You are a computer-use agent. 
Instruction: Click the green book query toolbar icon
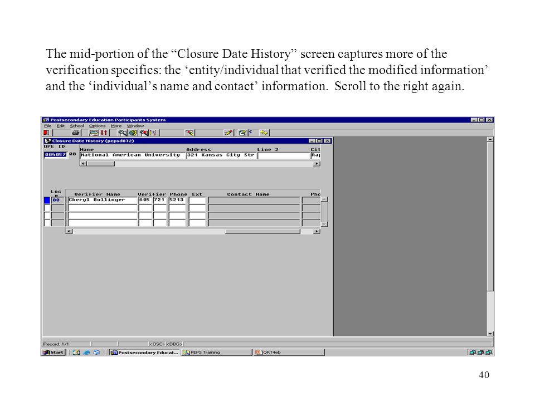(x=132, y=133)
